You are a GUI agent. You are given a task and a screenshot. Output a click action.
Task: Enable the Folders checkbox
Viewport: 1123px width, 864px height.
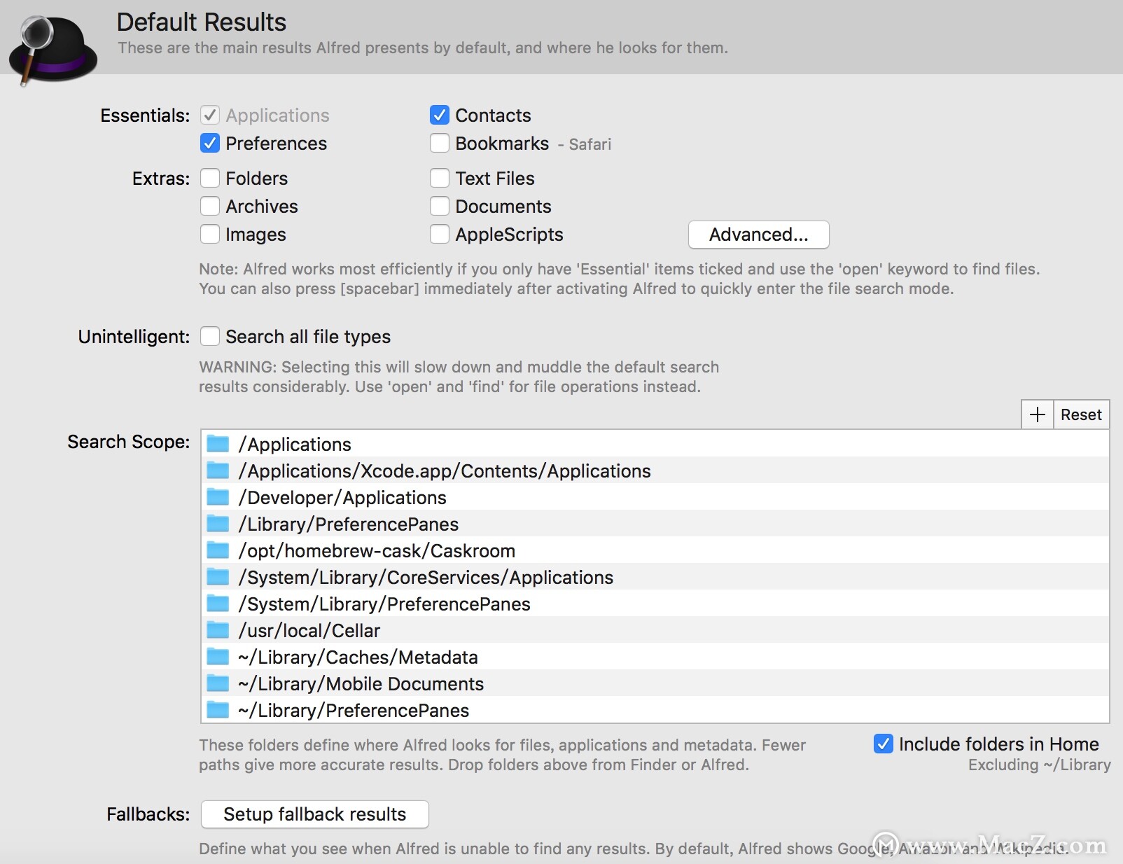pos(210,178)
